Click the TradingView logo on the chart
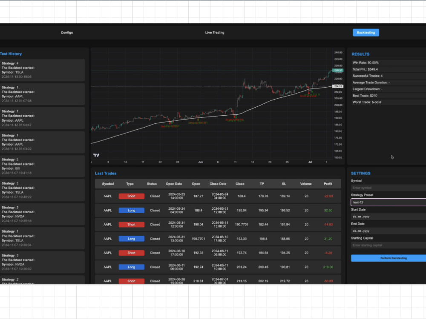426x319 pixels. click(x=96, y=155)
